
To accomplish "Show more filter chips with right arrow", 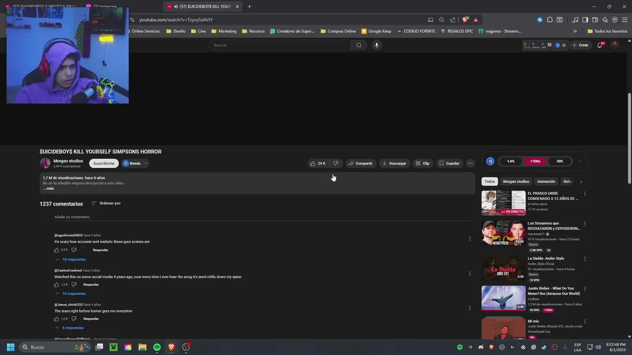I will click(581, 182).
